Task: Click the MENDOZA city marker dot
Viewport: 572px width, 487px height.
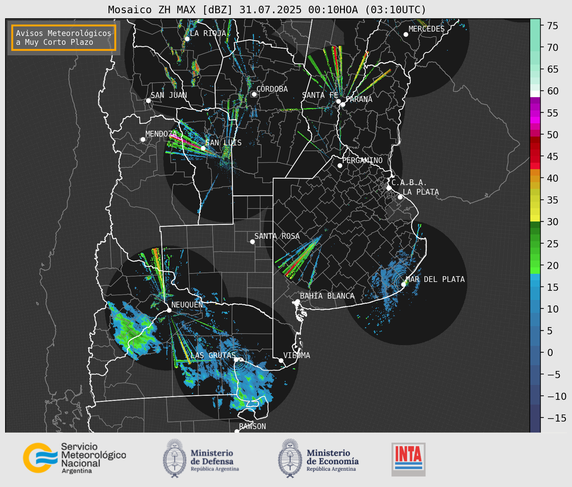Action: pos(143,140)
